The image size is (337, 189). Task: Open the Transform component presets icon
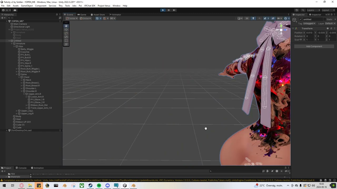click(x=331, y=28)
